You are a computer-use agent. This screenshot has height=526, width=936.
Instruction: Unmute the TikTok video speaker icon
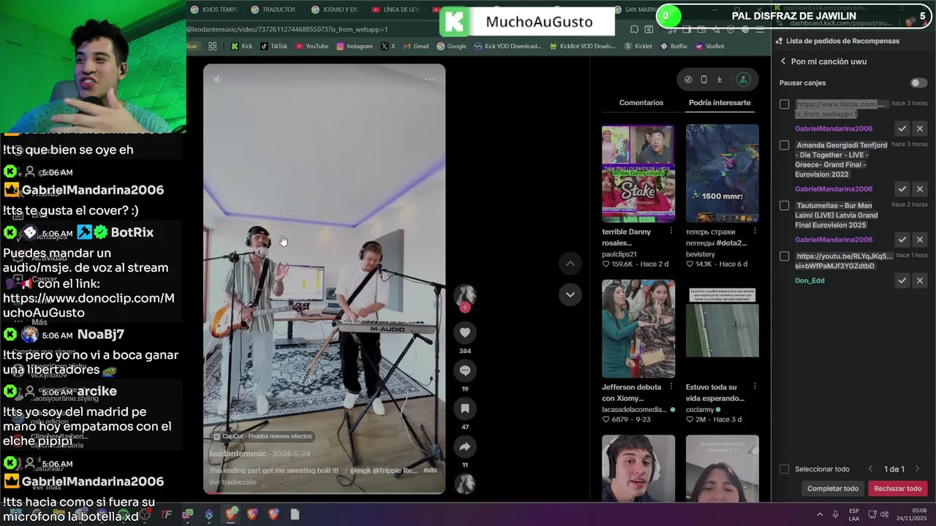218,79
